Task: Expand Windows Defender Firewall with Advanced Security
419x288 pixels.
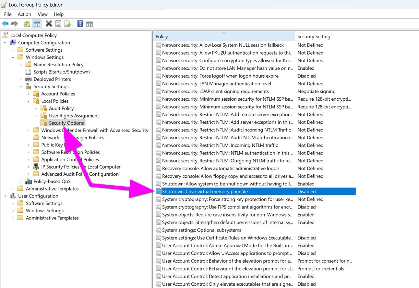Action: (x=29, y=130)
